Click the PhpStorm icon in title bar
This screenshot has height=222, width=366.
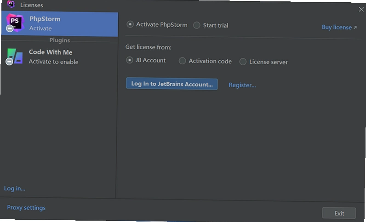coord(11,4)
